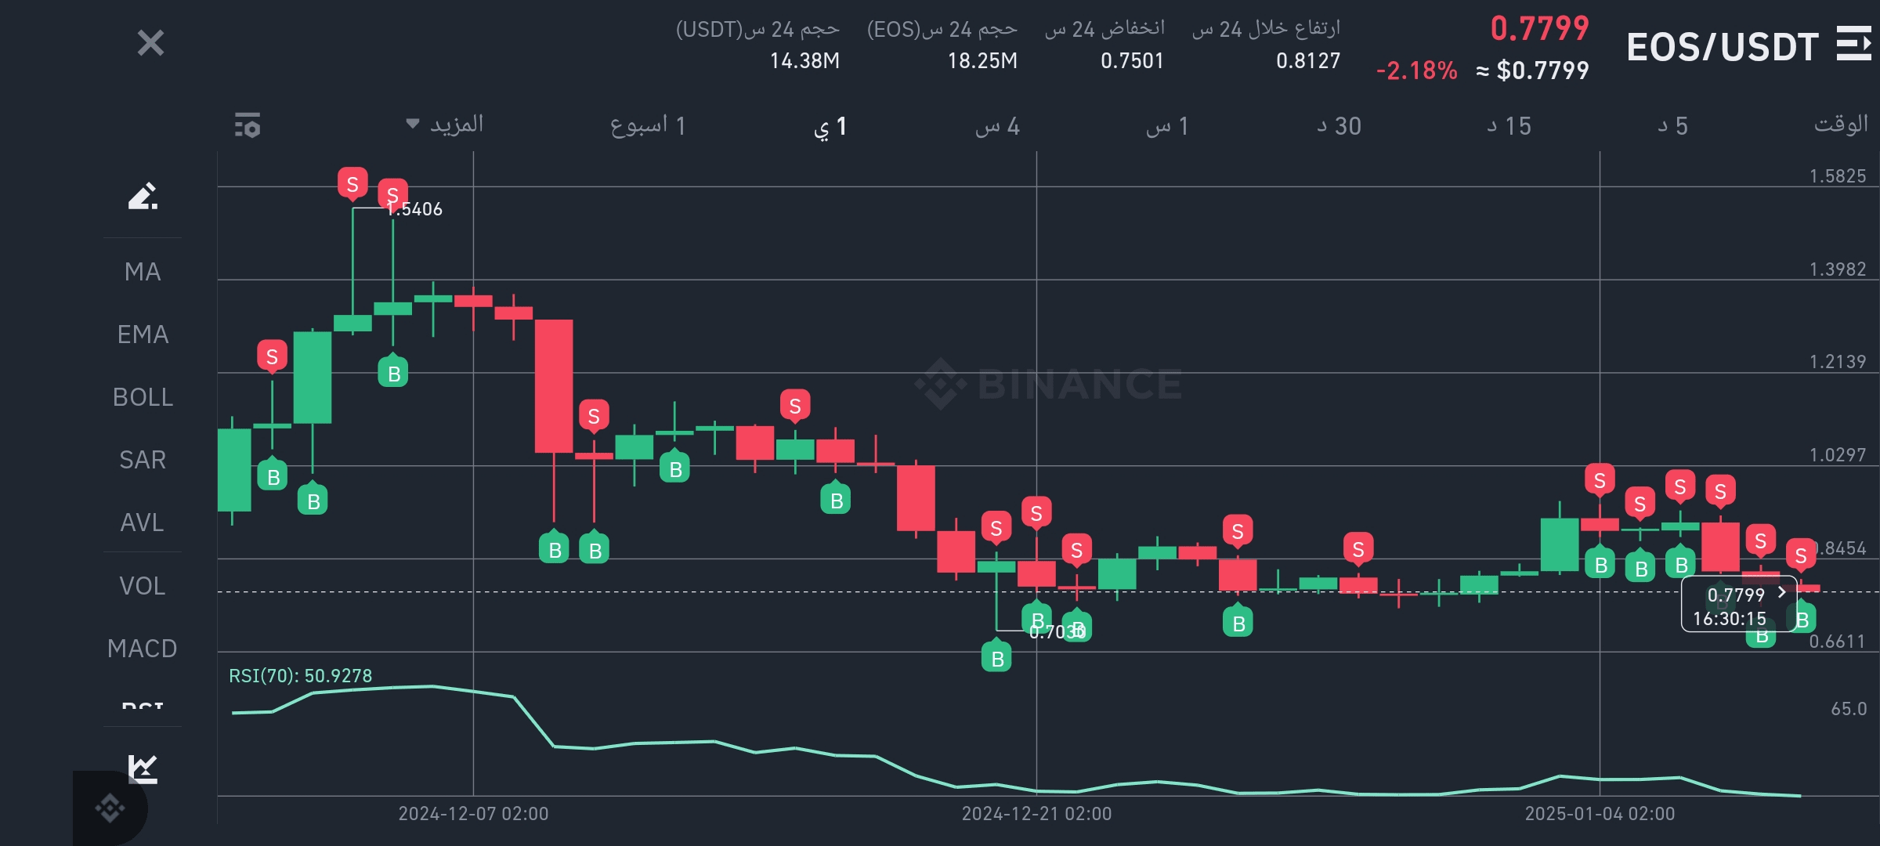Enable the SAR indicator
1880x846 pixels.
click(x=143, y=460)
